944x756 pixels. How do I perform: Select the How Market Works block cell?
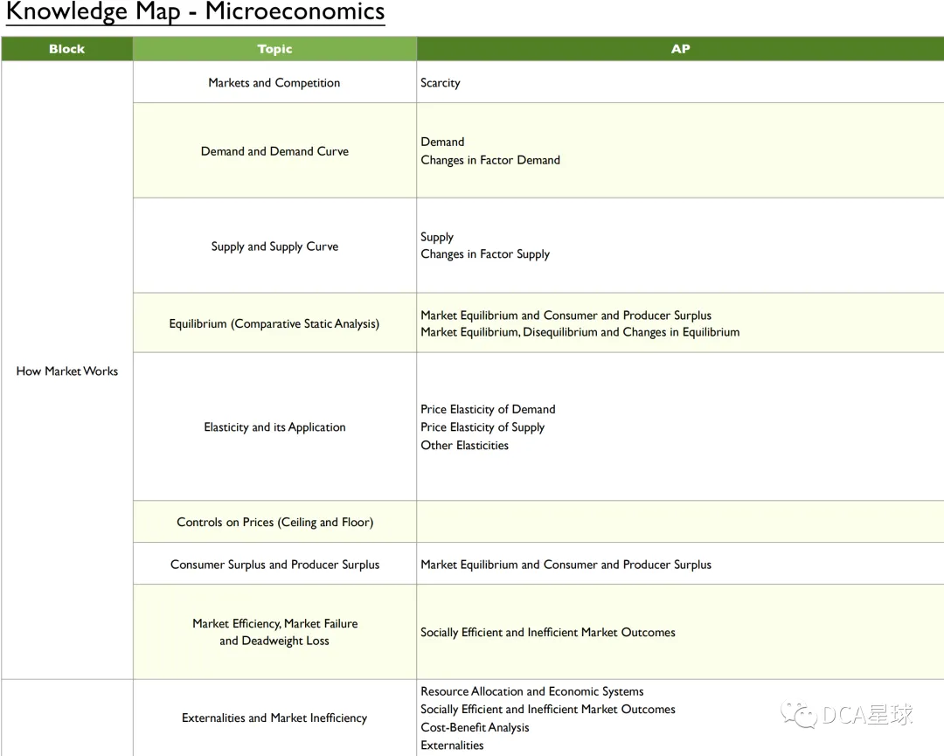click(66, 371)
